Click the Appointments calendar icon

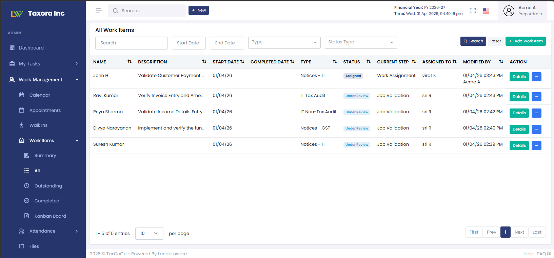point(22,110)
